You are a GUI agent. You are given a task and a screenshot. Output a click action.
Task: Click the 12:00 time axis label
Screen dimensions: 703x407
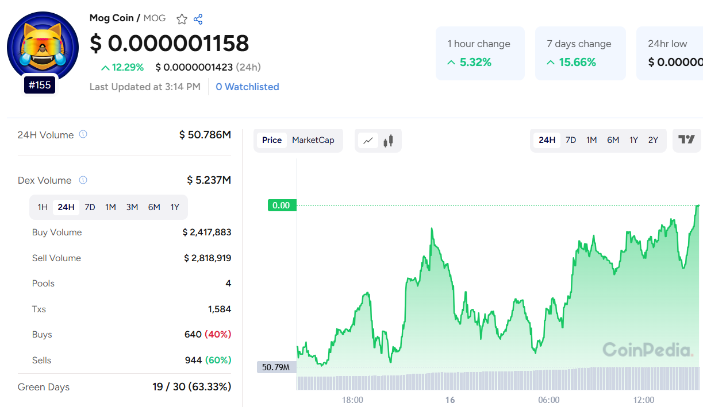coord(644,400)
